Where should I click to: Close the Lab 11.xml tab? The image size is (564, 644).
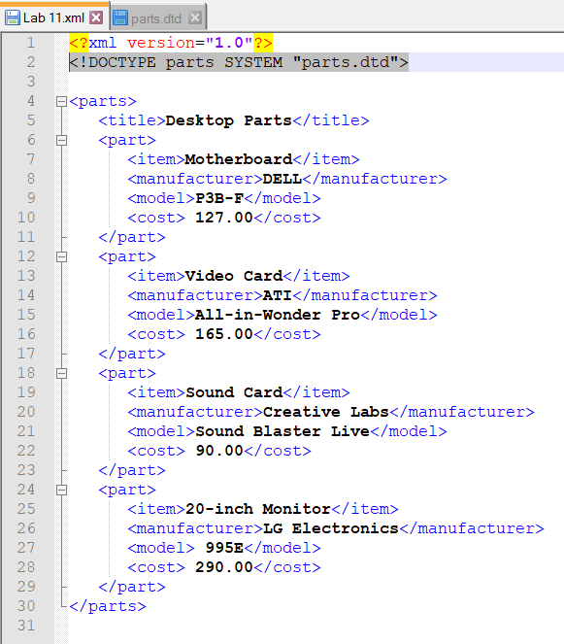tap(96, 17)
